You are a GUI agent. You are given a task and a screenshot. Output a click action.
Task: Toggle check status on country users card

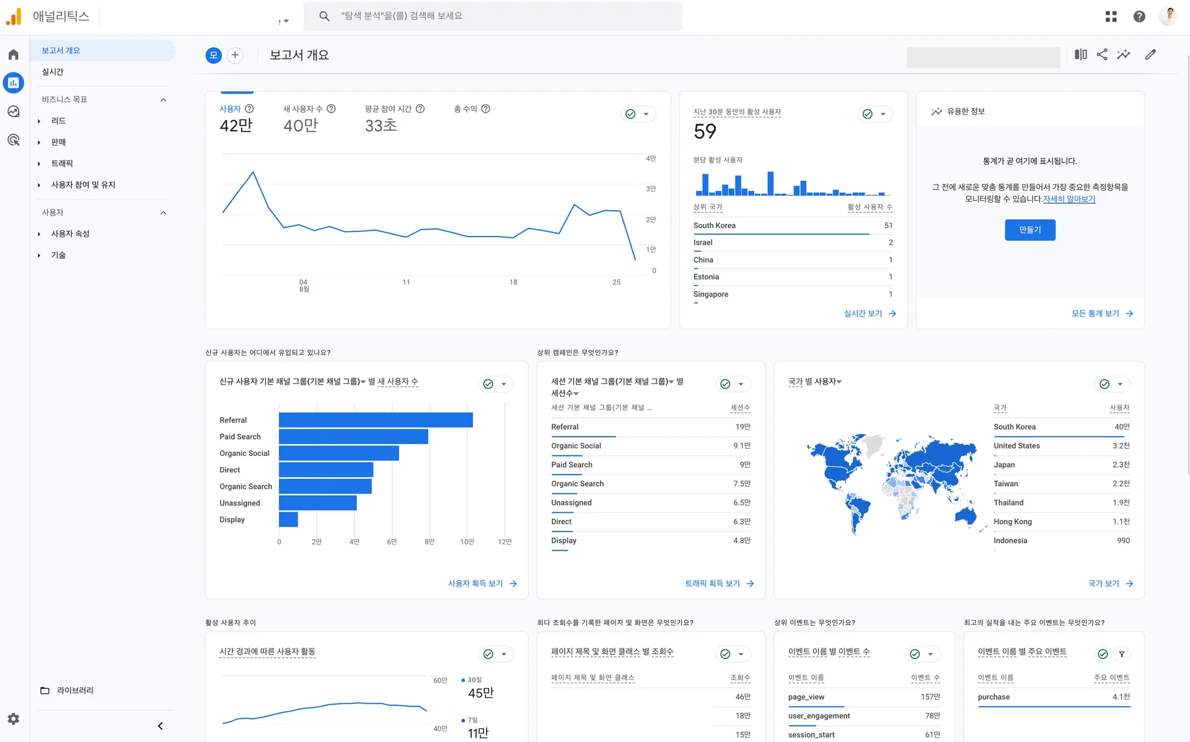pos(1104,384)
